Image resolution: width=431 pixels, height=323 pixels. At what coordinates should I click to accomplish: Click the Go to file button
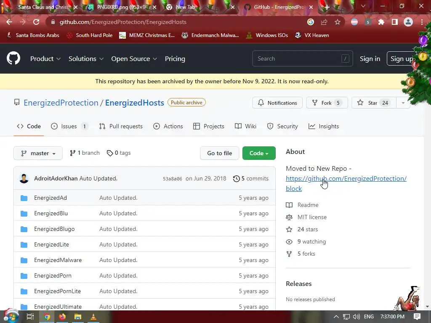click(220, 153)
